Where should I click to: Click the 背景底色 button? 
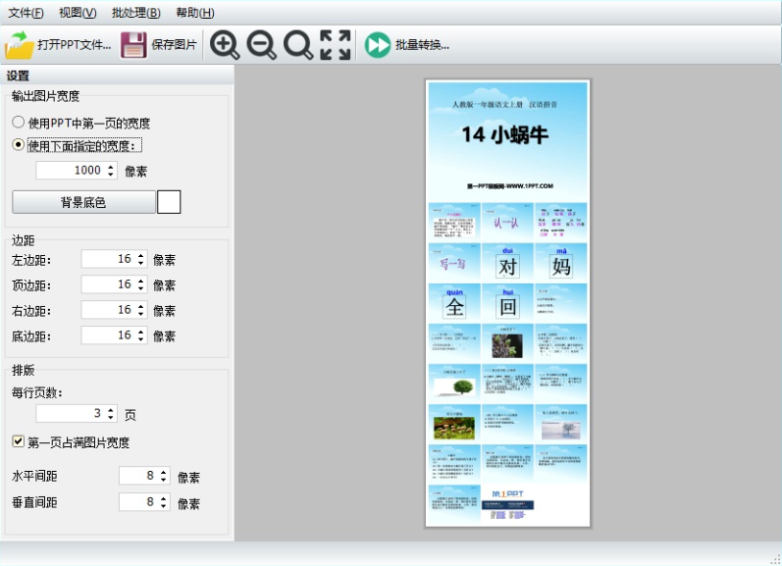[x=83, y=202]
